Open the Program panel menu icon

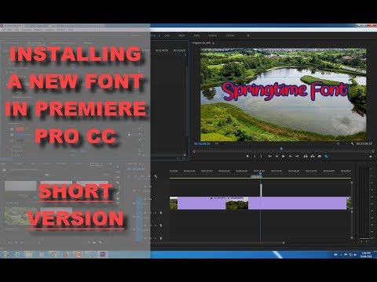point(214,43)
